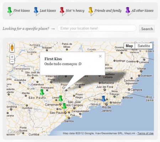Click the Macaé city label
The height and width of the screenshot is (142, 160).
[129, 98]
